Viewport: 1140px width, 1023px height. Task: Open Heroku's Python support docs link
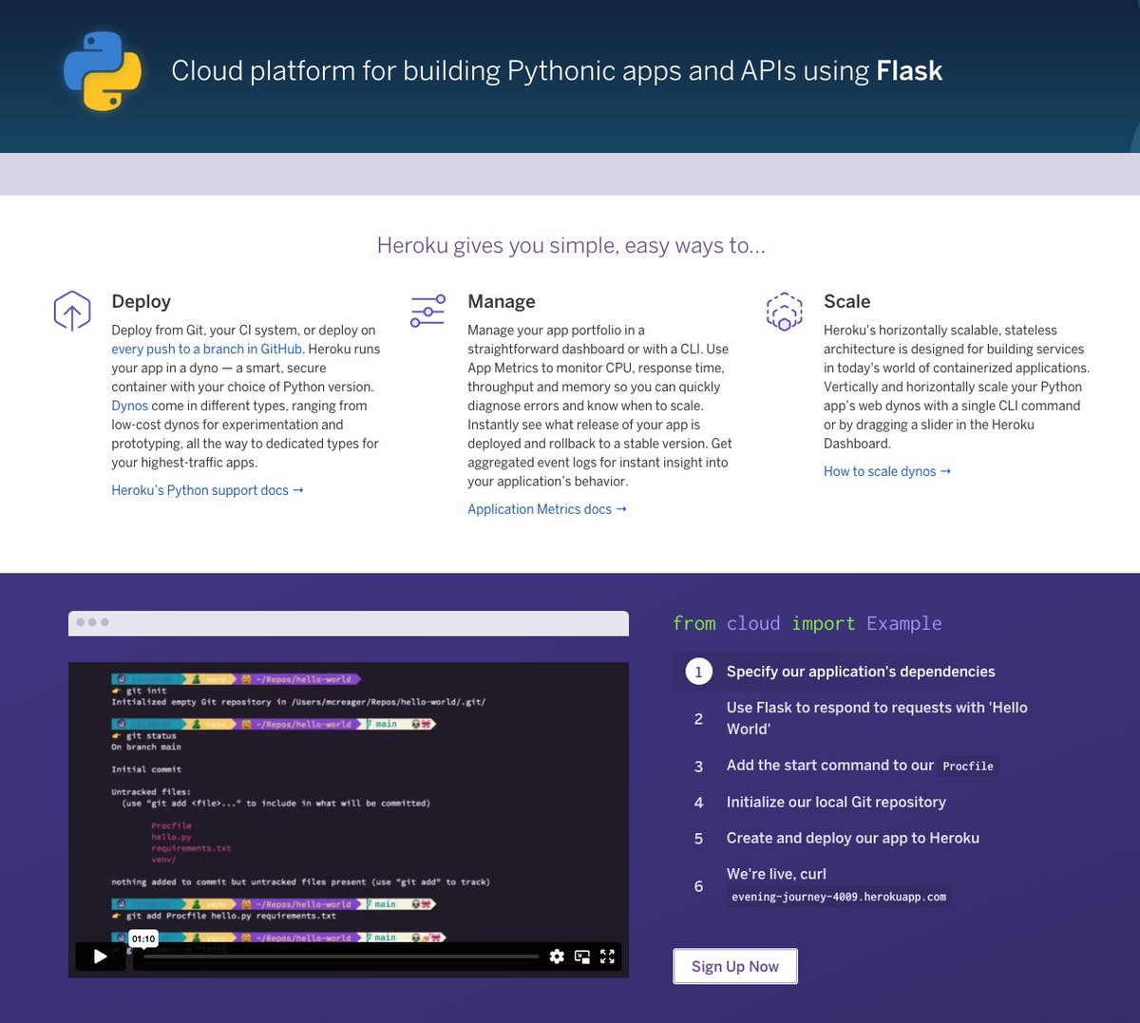(207, 490)
